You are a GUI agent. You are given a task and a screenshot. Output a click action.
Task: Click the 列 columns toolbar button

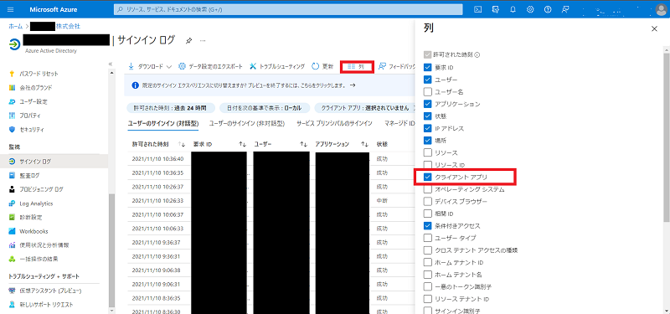[357, 67]
